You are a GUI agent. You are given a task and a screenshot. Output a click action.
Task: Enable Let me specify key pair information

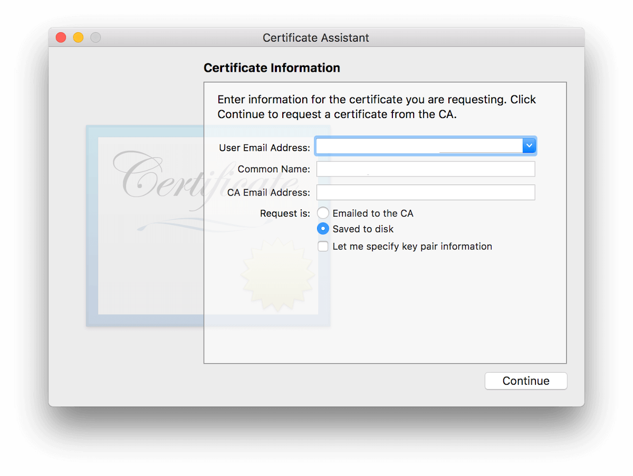pyautogui.click(x=323, y=246)
